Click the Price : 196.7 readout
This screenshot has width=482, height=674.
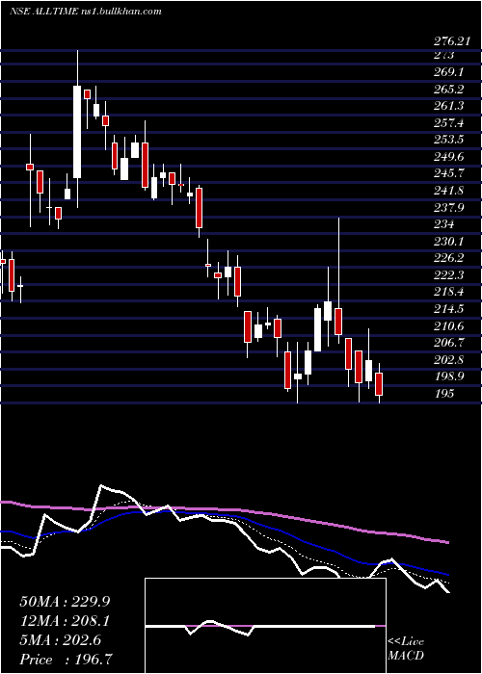(x=67, y=660)
